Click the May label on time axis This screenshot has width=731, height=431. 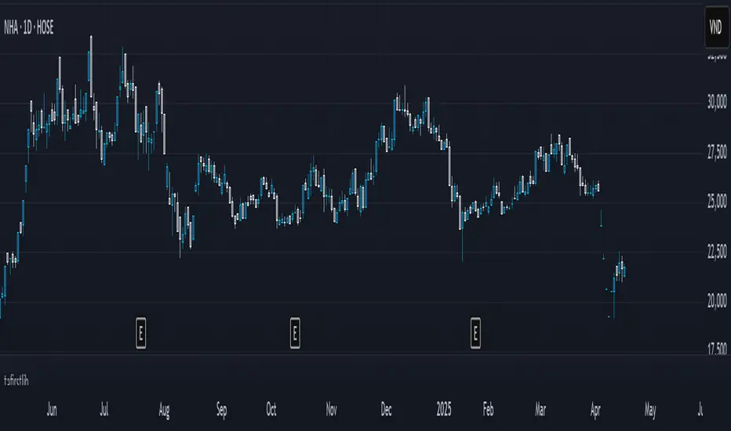(x=650, y=410)
